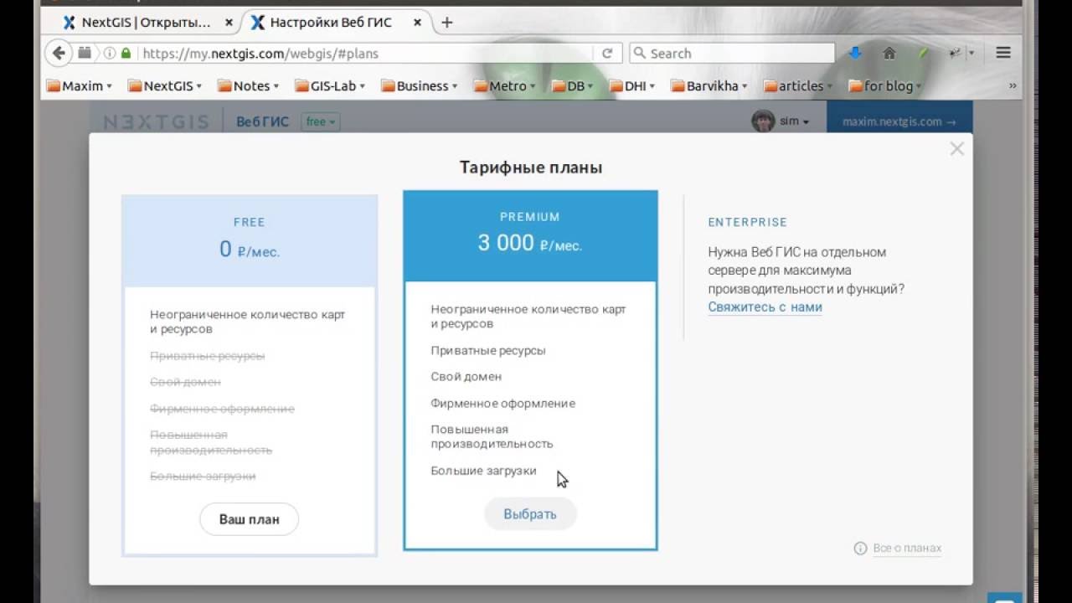This screenshot has width=1072, height=603.
Task: Click the ENTERPRISE heading text
Action: pos(747,222)
